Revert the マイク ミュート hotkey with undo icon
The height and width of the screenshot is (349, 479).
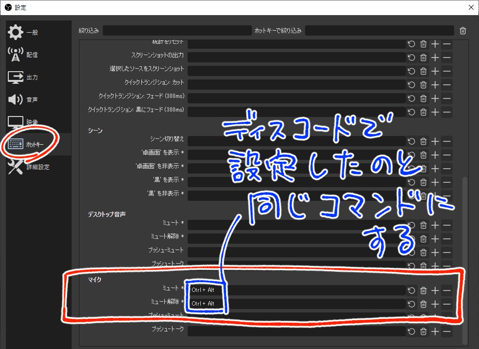(x=411, y=290)
